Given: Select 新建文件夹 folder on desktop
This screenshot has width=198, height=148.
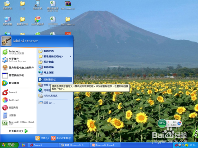Looking at the screenshot, I should point(23,21).
